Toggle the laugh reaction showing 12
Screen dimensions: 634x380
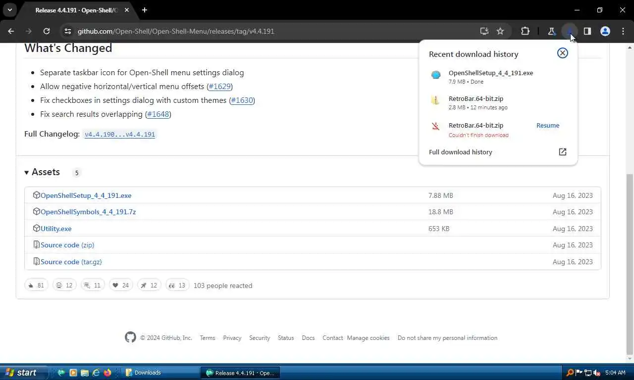click(x=64, y=285)
